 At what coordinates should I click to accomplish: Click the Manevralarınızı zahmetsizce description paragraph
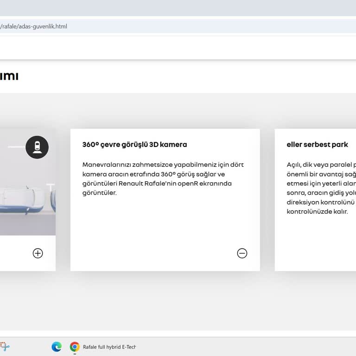(x=163, y=178)
